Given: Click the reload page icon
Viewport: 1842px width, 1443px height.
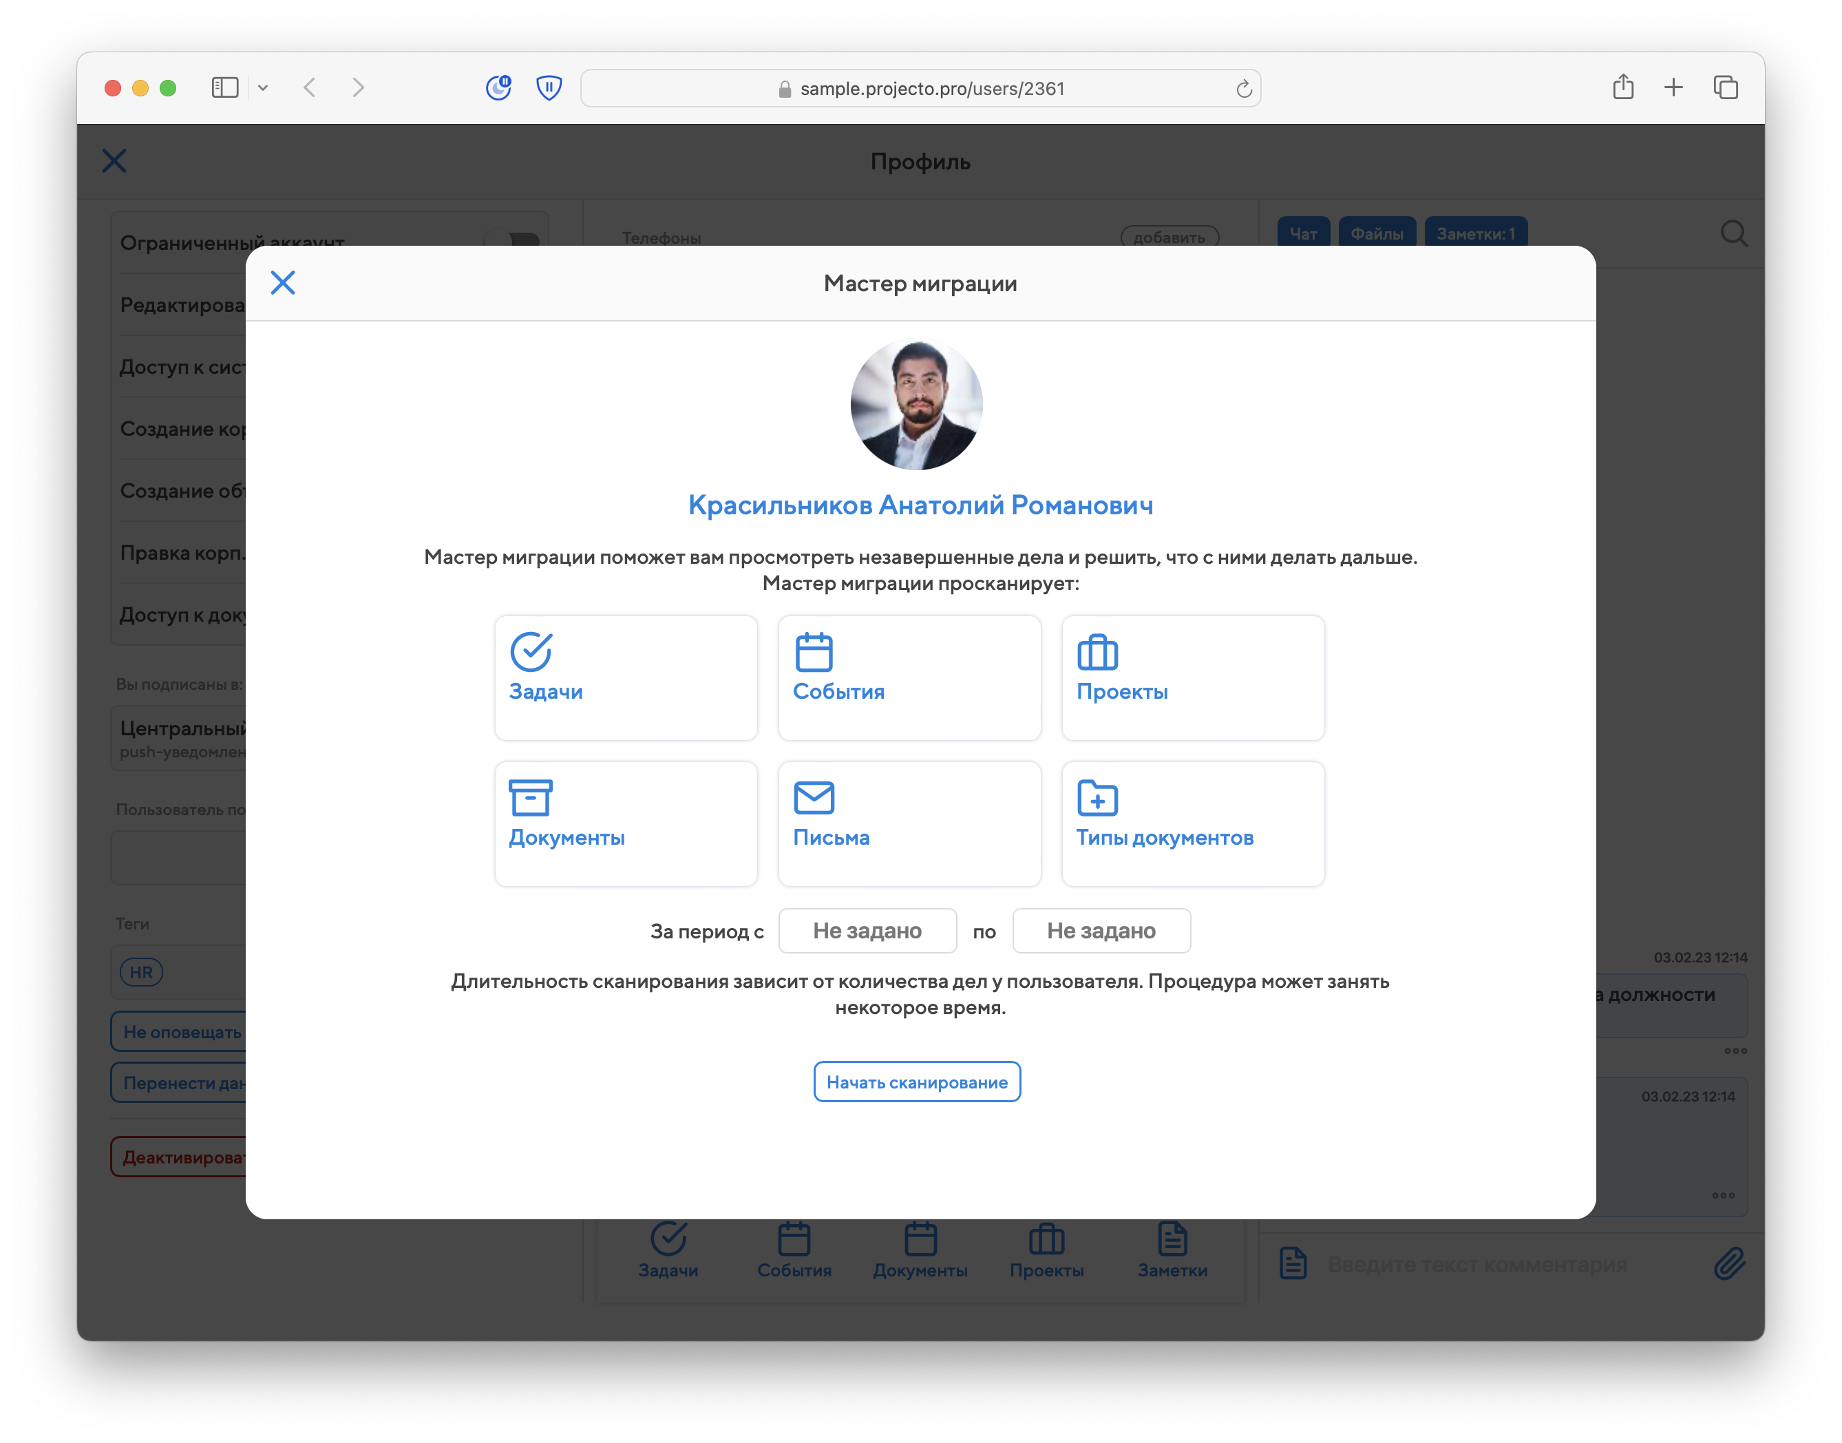Looking at the screenshot, I should 1243,89.
